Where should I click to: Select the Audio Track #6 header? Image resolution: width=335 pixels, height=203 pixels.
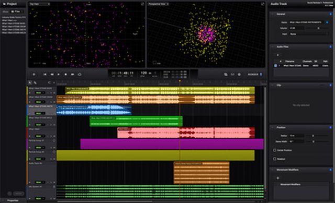[x=42, y=173]
